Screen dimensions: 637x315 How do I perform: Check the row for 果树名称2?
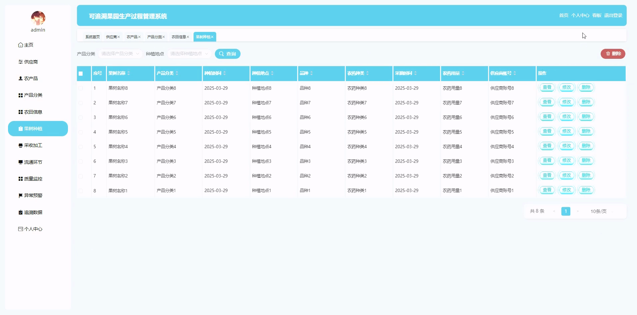point(81,176)
